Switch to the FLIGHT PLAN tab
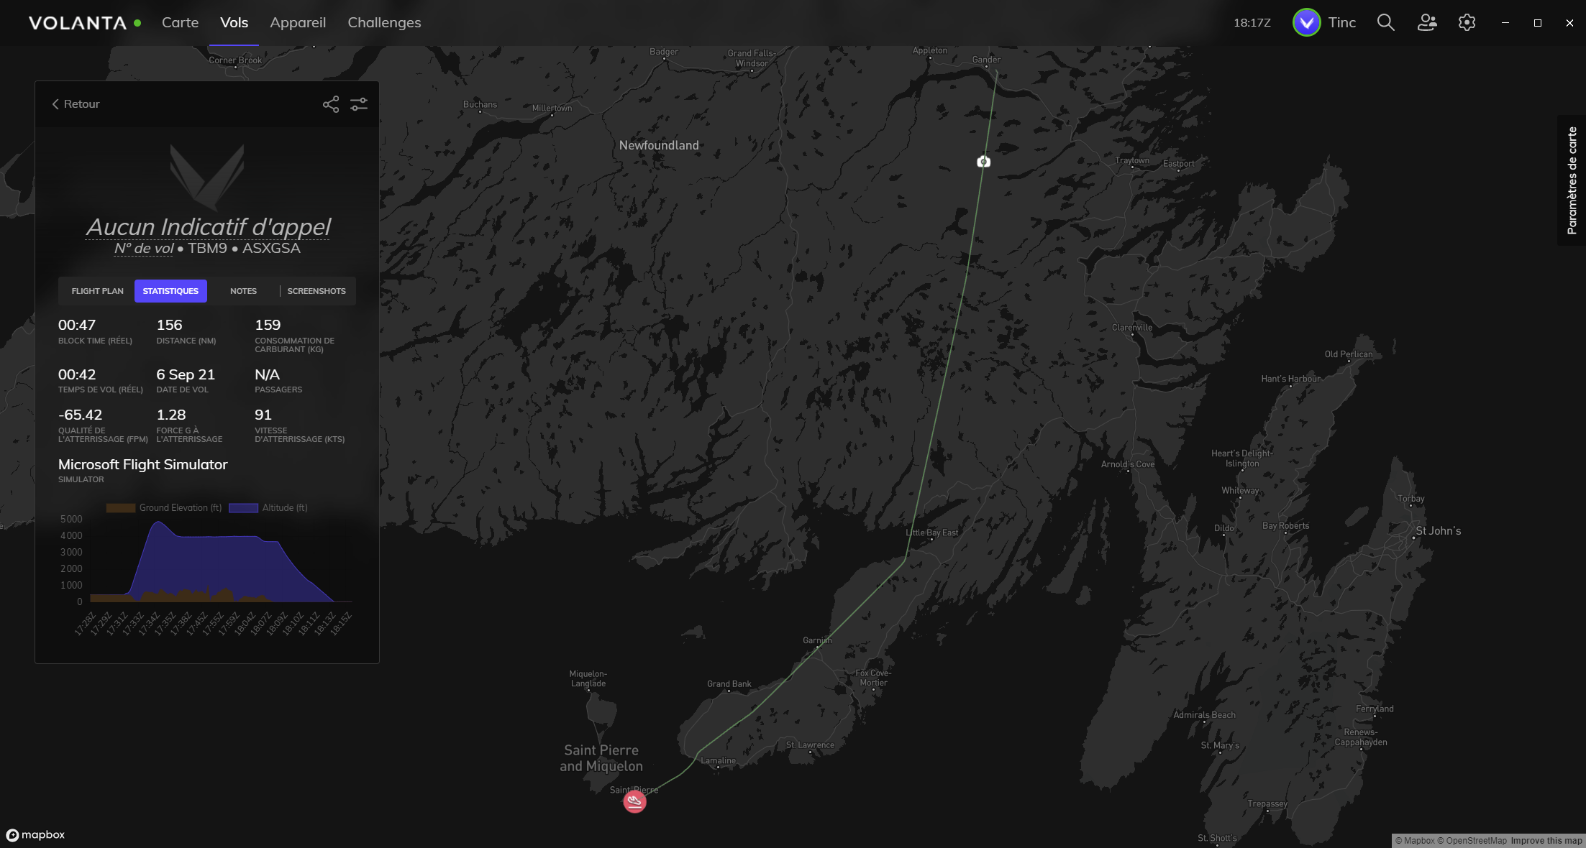 tap(97, 291)
